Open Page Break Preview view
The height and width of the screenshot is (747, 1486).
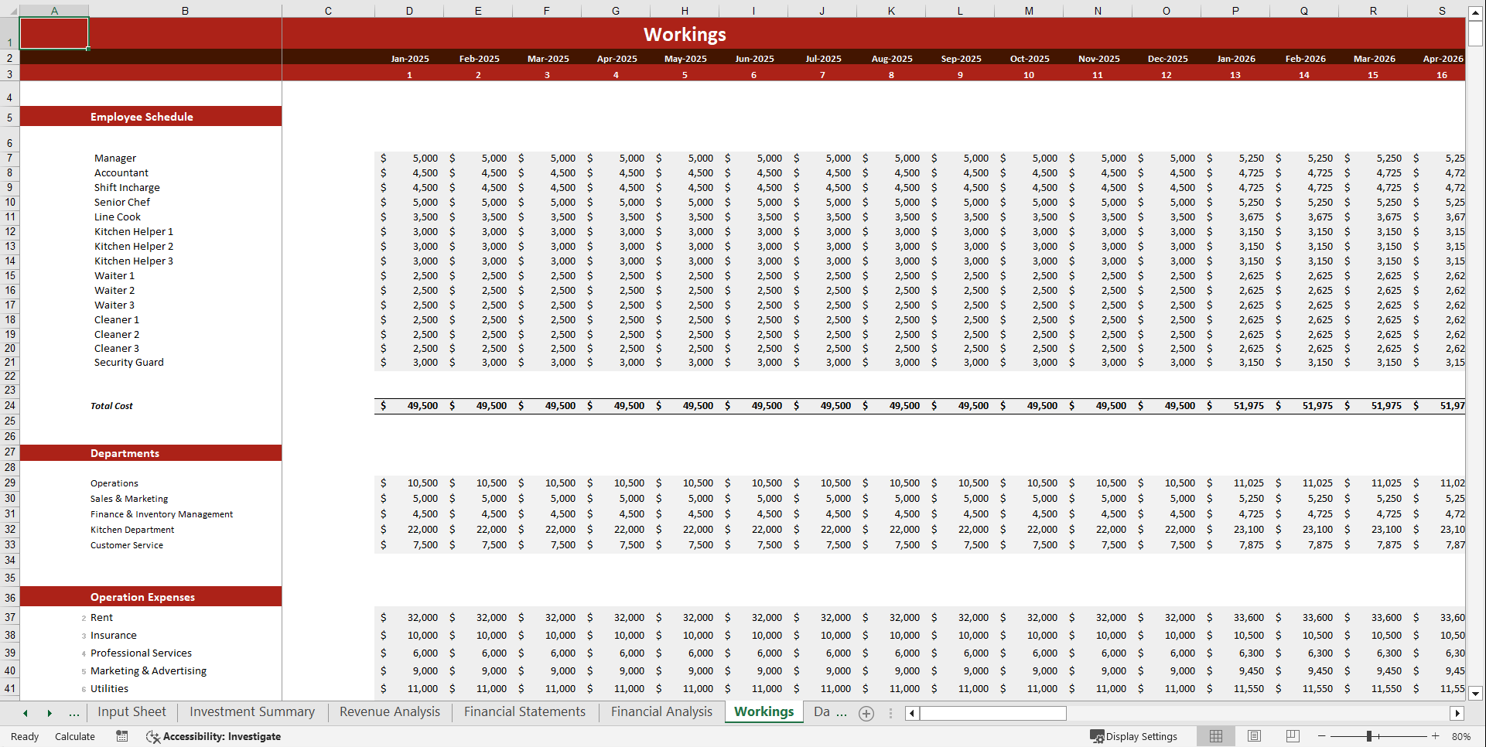pos(1293,736)
